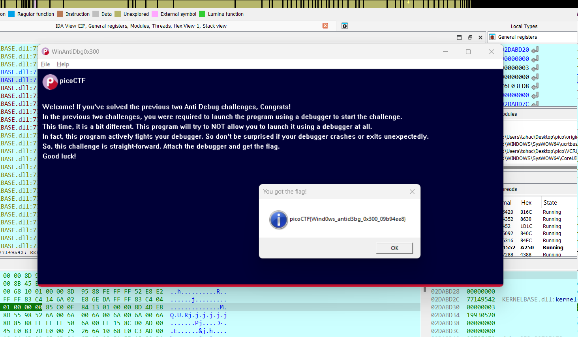Image resolution: width=578 pixels, height=337 pixels.
Task: Jump to register value 2DABD20 via arrow icon
Action: tap(535, 50)
